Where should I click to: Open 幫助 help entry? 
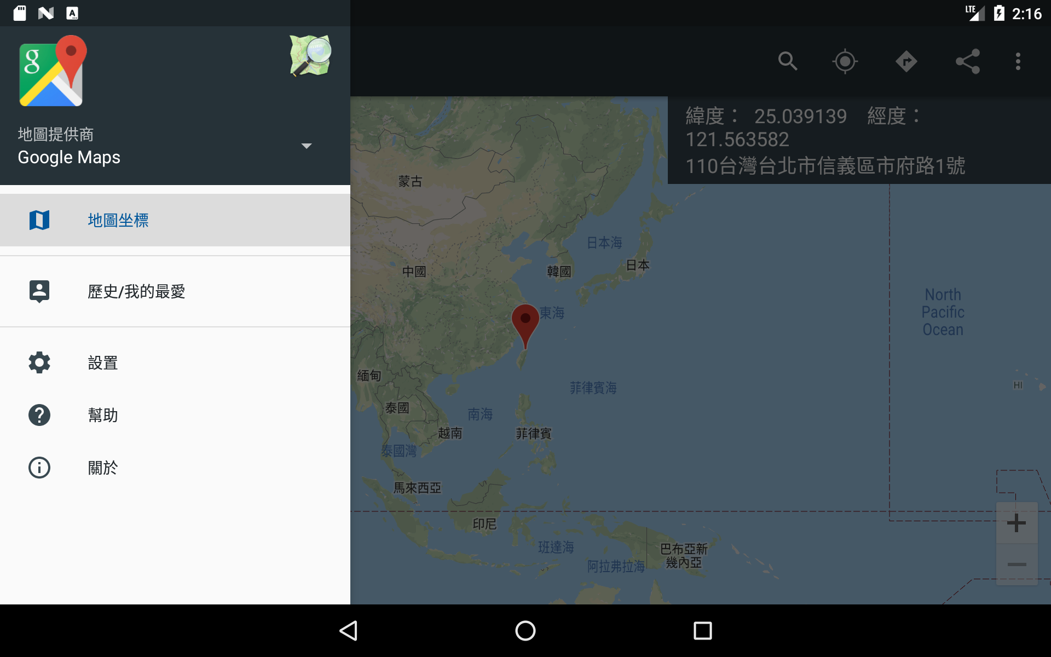point(175,415)
